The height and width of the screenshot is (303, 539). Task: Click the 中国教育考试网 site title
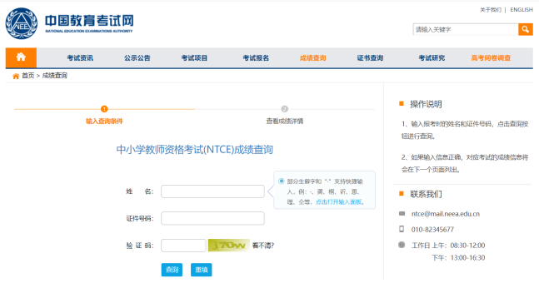[x=89, y=21]
